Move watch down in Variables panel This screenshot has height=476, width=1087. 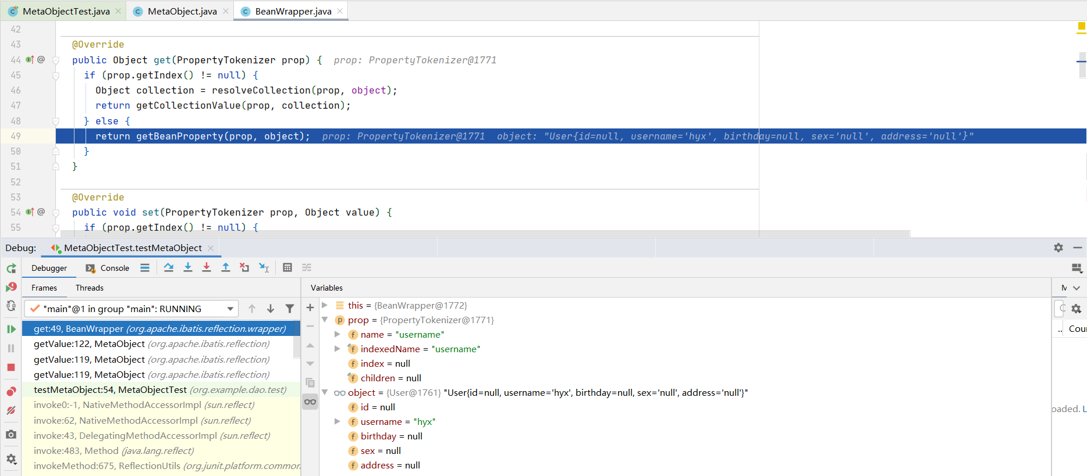310,364
